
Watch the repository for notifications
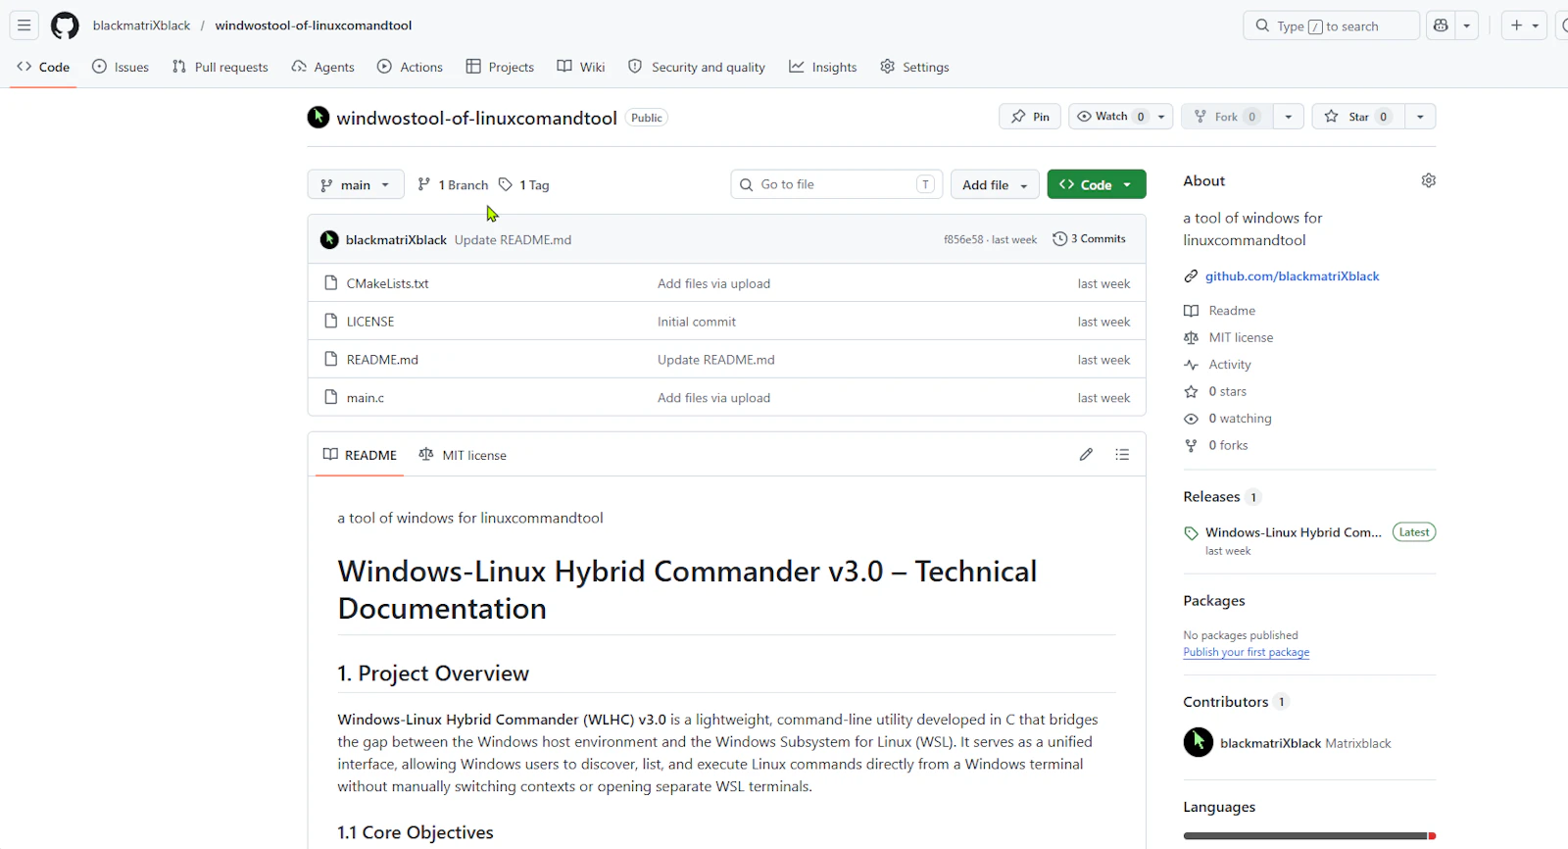[1109, 117]
